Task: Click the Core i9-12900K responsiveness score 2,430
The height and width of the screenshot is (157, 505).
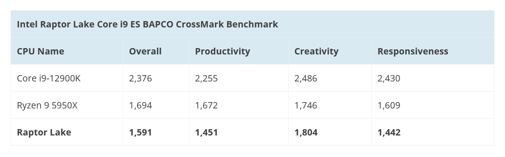Action: tap(389, 78)
